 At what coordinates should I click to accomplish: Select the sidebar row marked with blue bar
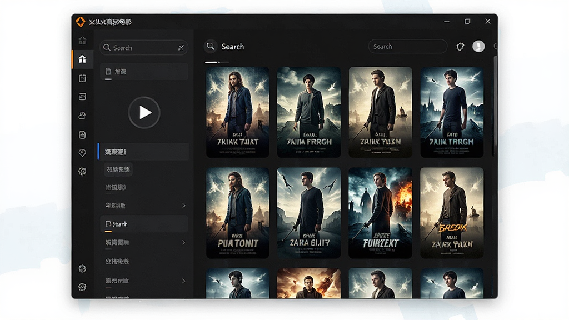[x=143, y=152]
